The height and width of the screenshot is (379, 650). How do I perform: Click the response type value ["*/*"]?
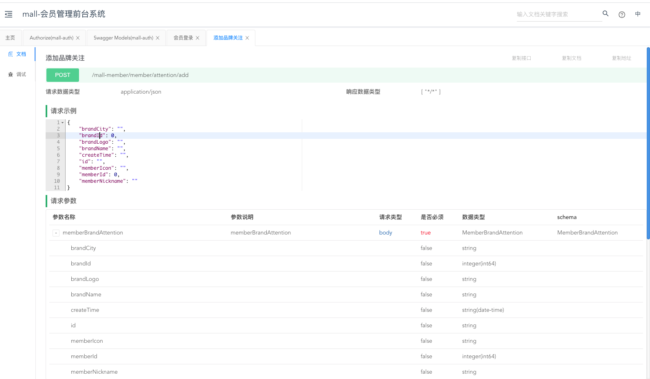[x=431, y=92]
